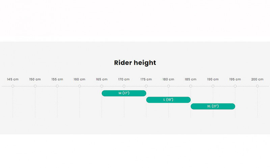The width and height of the screenshot is (270, 168).
Task: Pick the circle marker under 160 cm
Action: 80,86
